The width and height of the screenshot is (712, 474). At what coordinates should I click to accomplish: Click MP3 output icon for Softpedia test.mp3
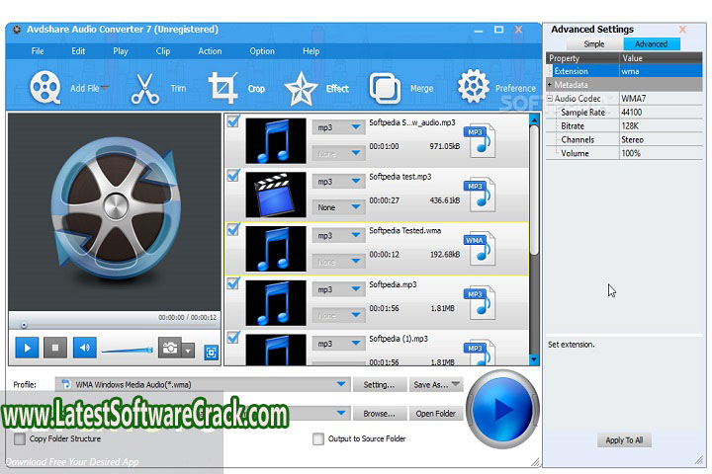point(480,195)
